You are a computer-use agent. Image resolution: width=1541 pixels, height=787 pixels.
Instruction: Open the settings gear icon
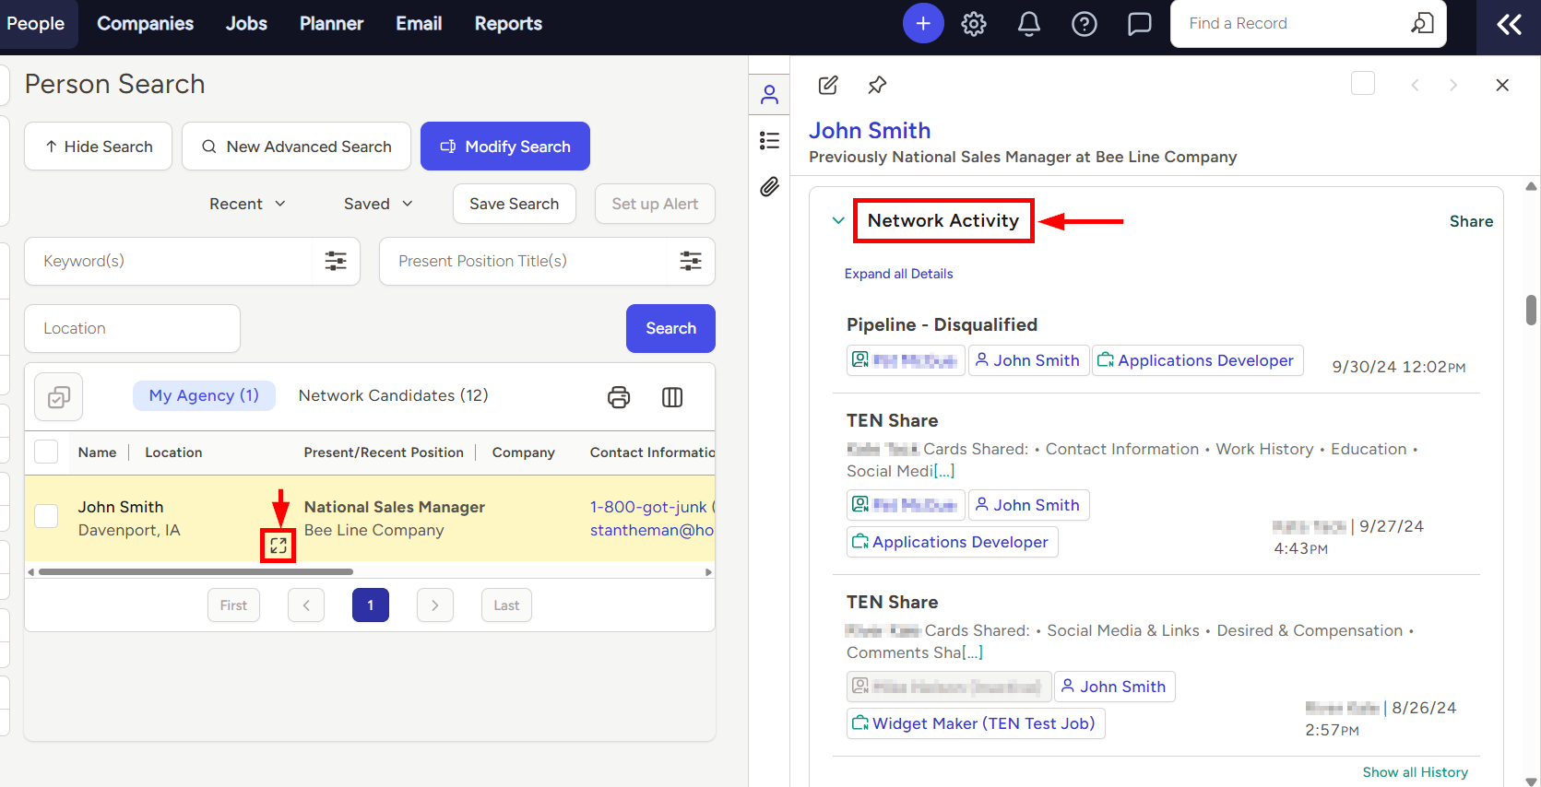pyautogui.click(x=974, y=24)
